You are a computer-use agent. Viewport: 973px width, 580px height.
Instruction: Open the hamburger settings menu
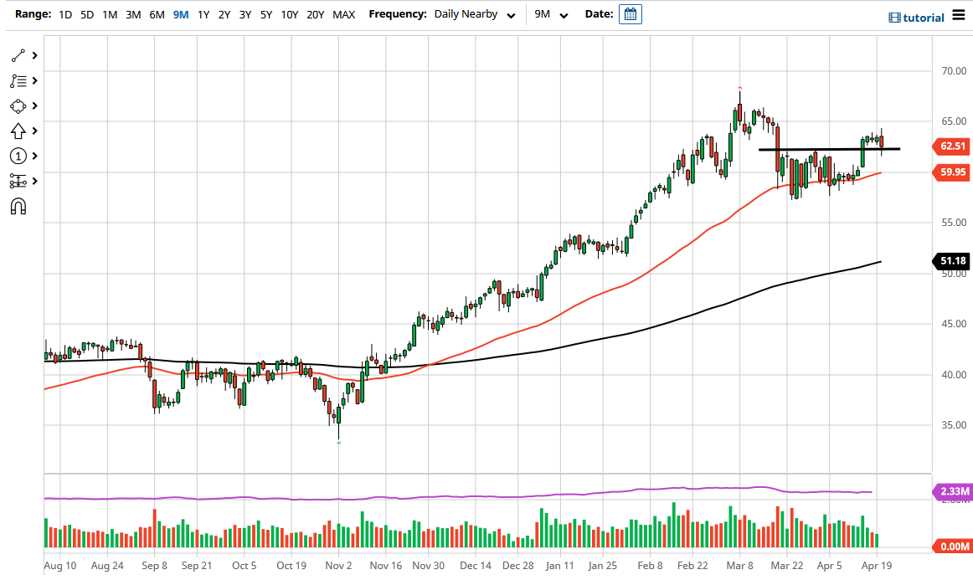960,15
